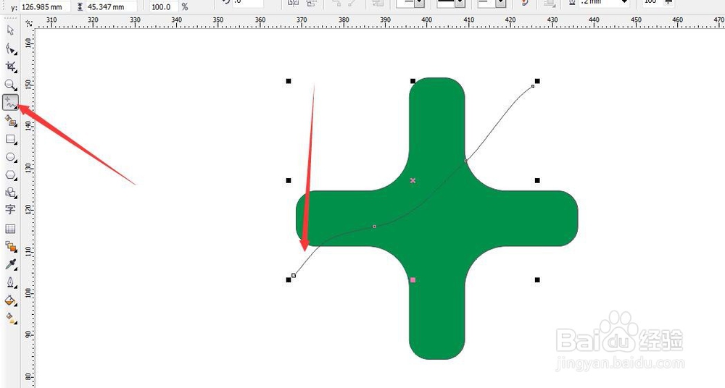This screenshot has height=388, width=725.
Task: Select the Zoom magnifier tool
Action: coord(10,85)
